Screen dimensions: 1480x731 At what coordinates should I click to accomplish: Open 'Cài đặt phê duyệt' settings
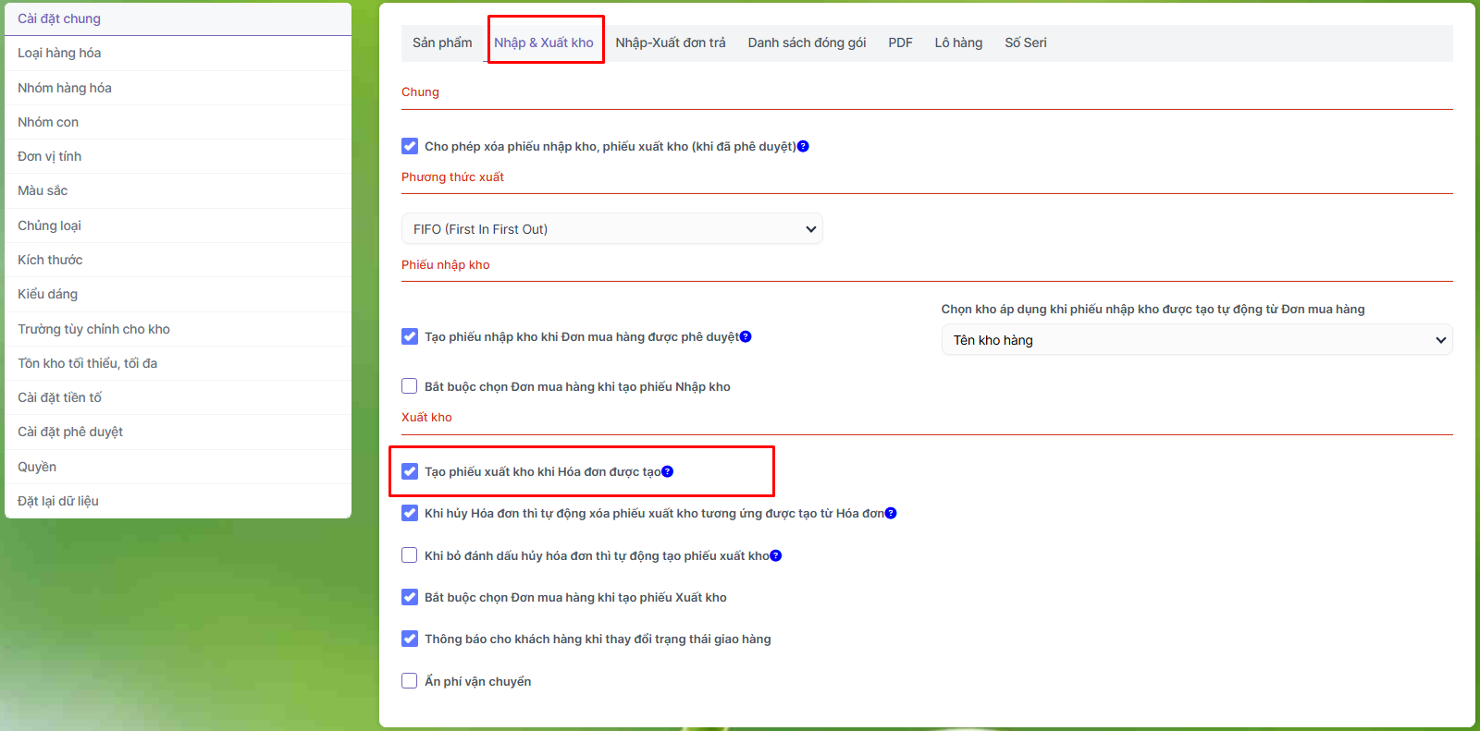point(70,432)
